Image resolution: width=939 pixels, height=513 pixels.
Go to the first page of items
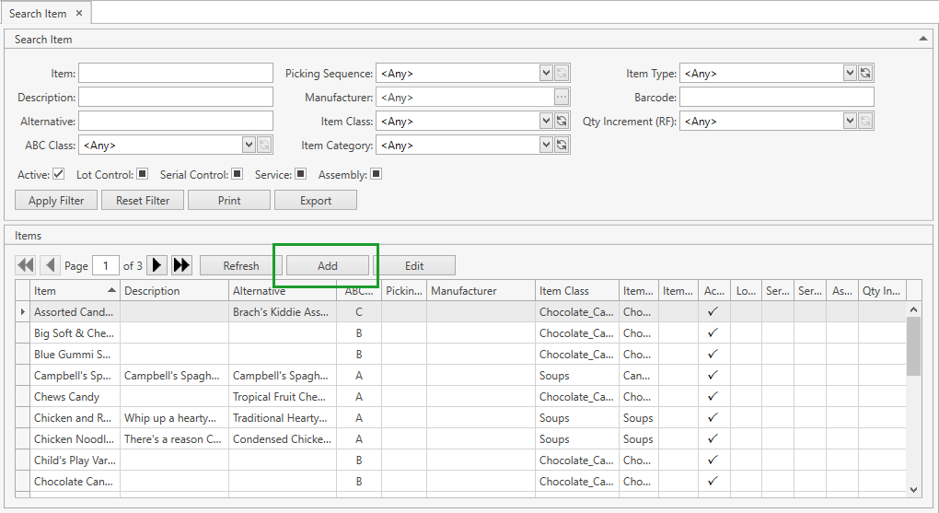[x=26, y=265]
